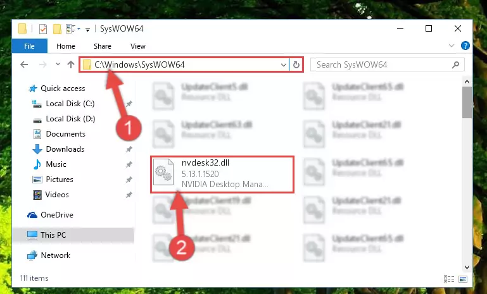Viewport: 487px width, 294px height.
Task: Open the Customize Quick Access Toolbar arrow
Action: tap(87, 30)
